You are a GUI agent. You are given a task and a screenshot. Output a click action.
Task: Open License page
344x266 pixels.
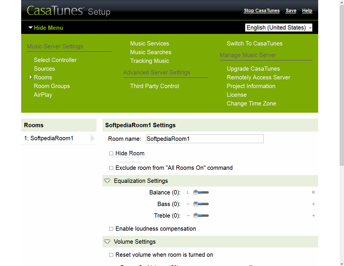tap(237, 95)
